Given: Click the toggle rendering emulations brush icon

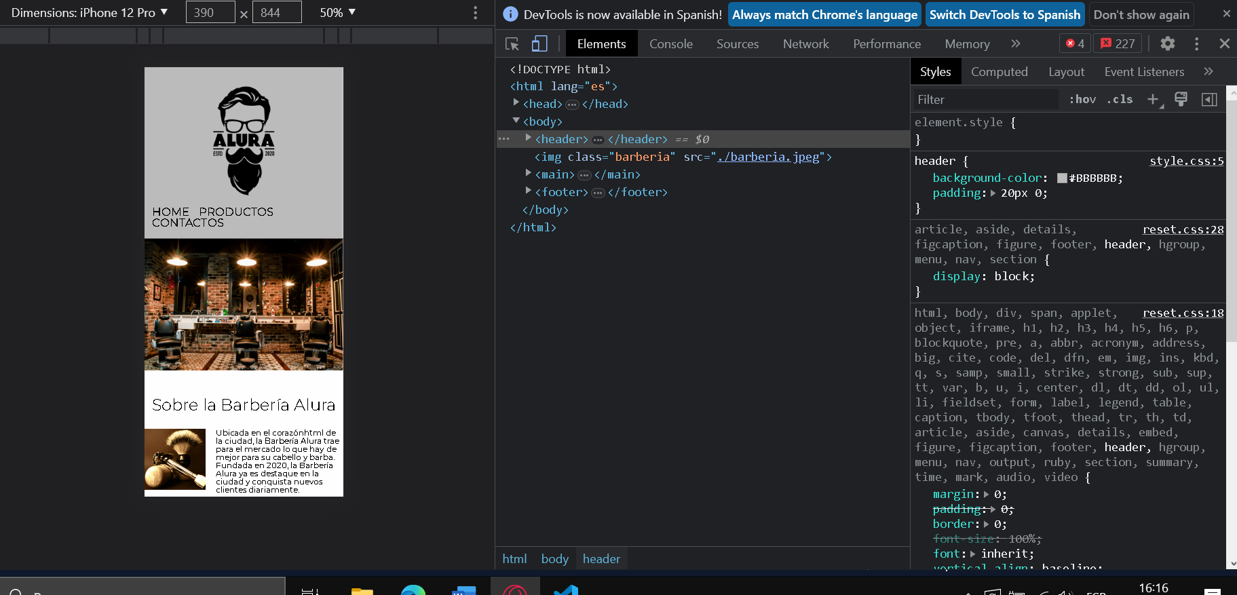Looking at the screenshot, I should coord(1181,100).
